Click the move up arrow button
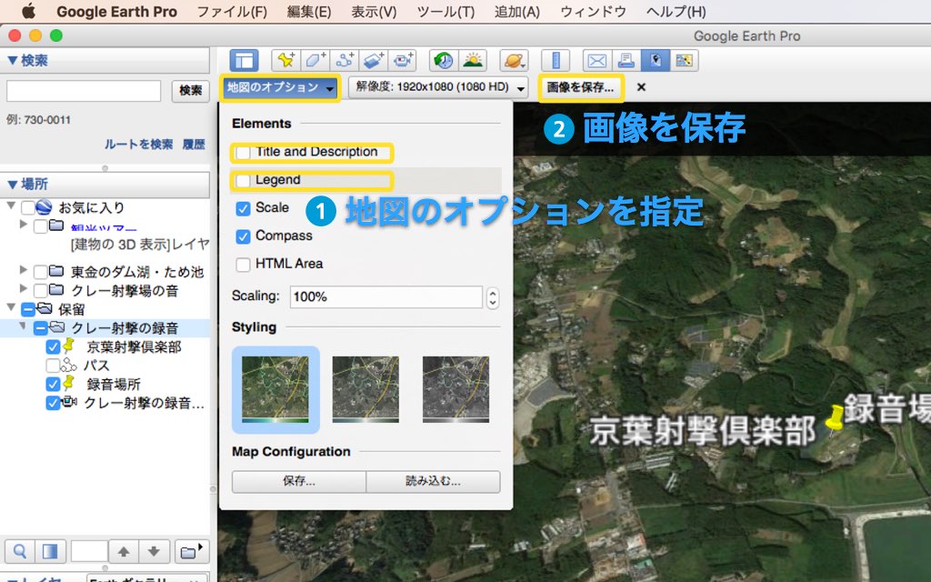This screenshot has width=931, height=582. pos(124,552)
